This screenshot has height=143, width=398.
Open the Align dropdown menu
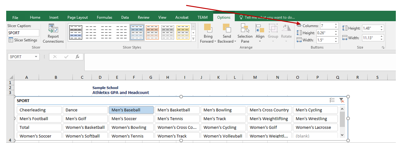pyautogui.click(x=260, y=36)
